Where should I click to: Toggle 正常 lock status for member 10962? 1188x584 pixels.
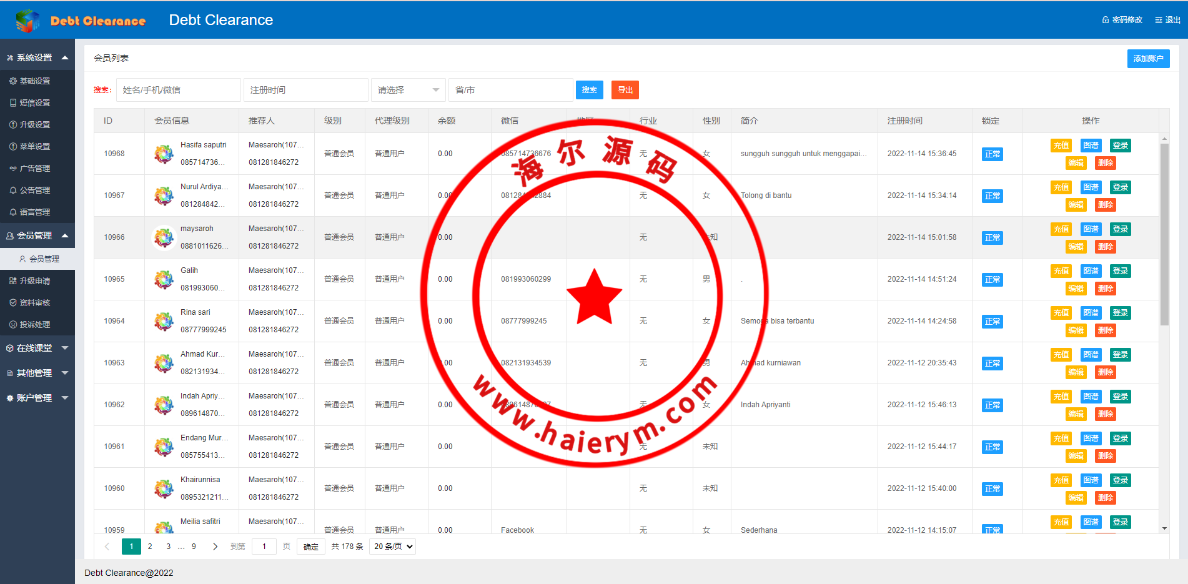(x=992, y=405)
